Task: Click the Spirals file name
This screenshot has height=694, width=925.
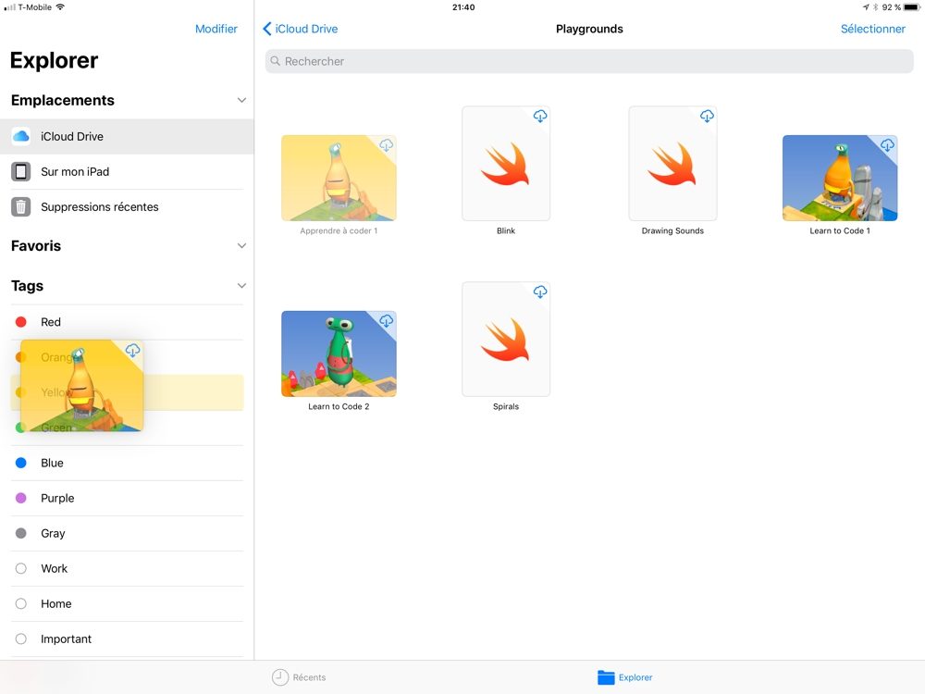Action: click(506, 406)
